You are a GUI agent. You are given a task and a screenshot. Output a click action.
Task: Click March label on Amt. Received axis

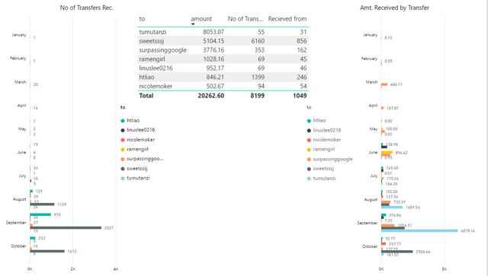click(371, 82)
